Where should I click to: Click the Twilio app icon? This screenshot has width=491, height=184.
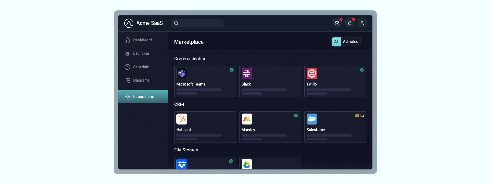(312, 74)
